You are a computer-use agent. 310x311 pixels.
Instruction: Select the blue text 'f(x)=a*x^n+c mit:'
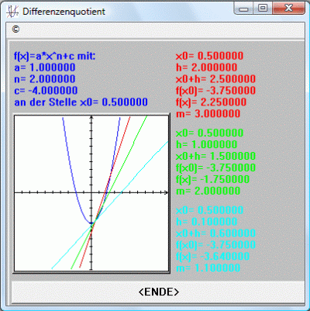[55, 56]
